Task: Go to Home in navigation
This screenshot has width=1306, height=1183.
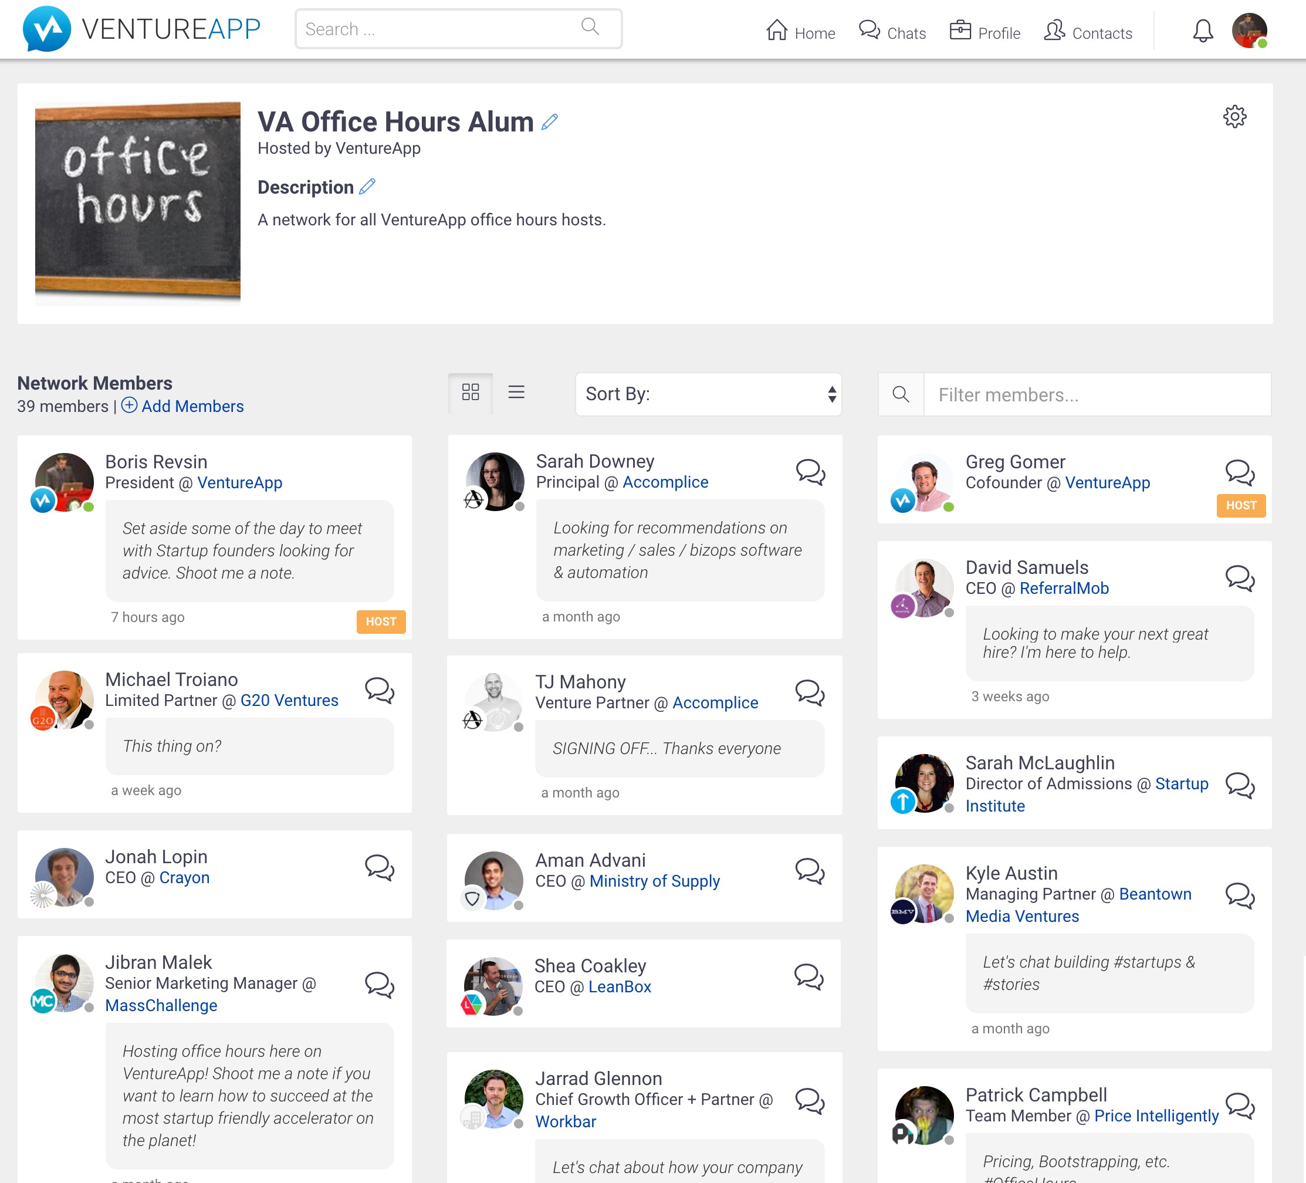Action: coord(801,31)
